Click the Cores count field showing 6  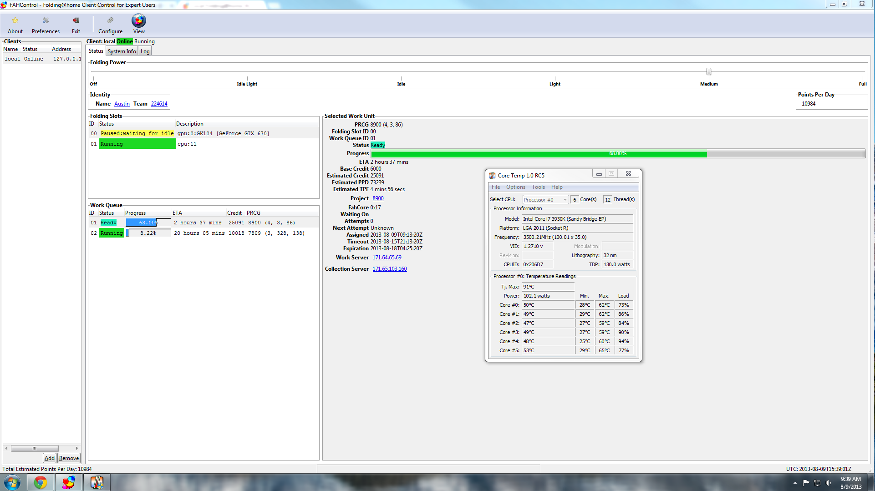pos(575,200)
